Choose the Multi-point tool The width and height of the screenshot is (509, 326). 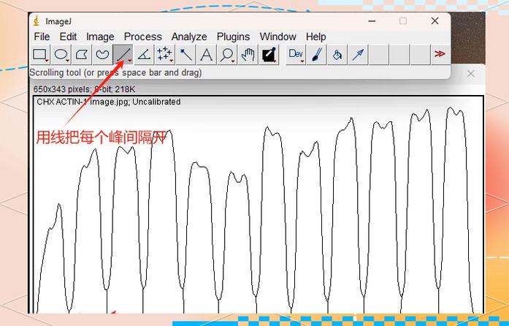pos(164,55)
